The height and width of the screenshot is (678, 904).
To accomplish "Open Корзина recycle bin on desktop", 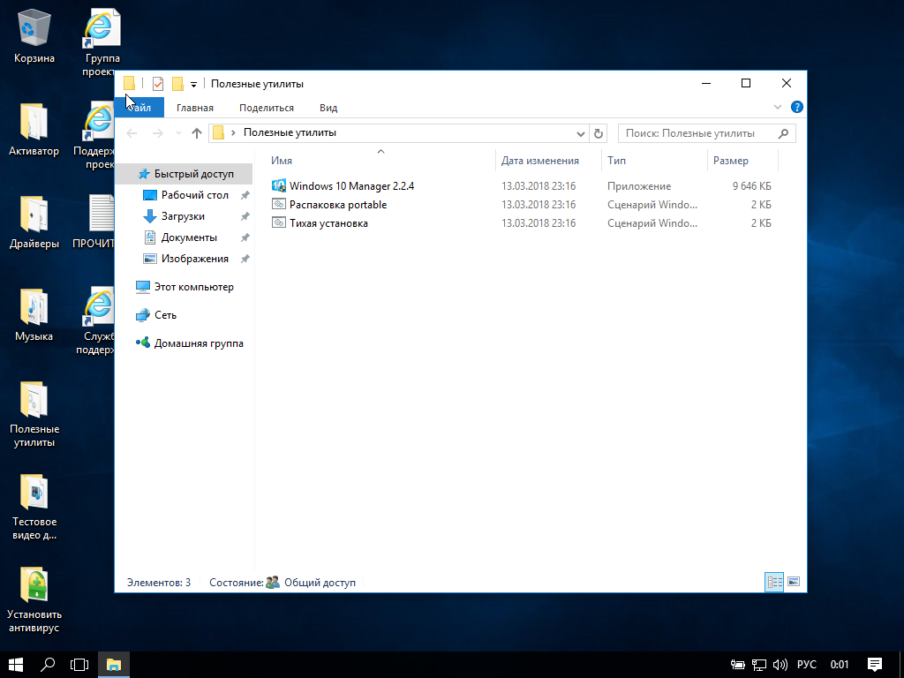I will coord(34,37).
